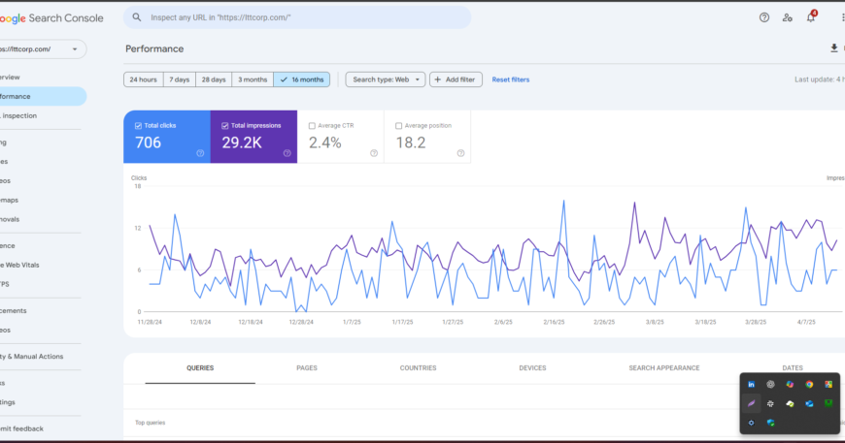Switch to the Countries tab
The width and height of the screenshot is (845, 443).
(418, 368)
